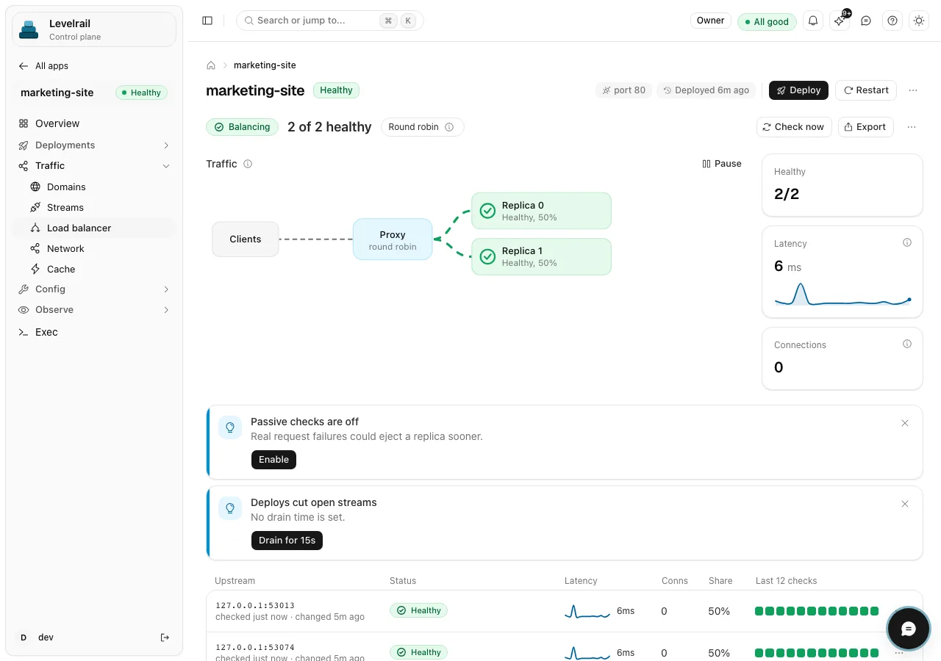941x661 pixels.
Task: Pause the traffic animation
Action: (722, 164)
